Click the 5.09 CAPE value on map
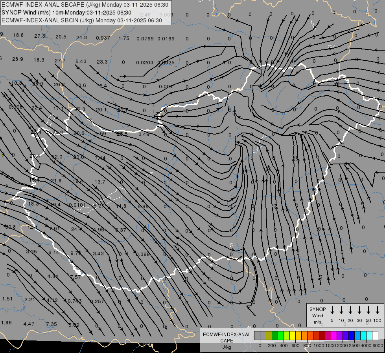This screenshot has width=385, height=353. (x=74, y=325)
